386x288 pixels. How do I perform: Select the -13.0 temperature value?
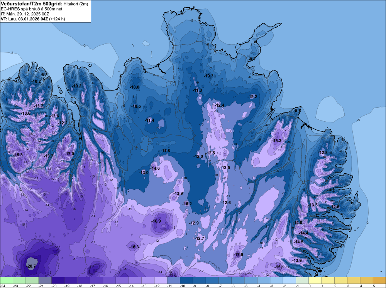(x=144, y=172)
